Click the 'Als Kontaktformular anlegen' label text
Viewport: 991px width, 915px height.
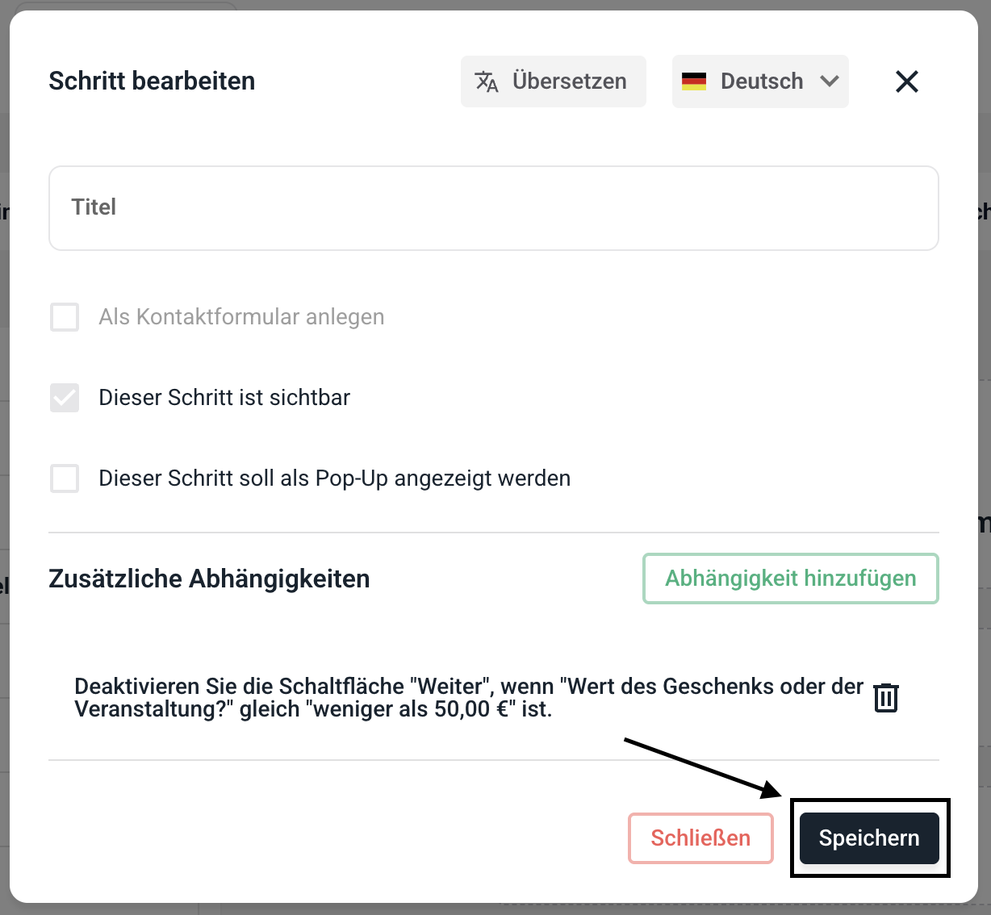click(x=241, y=317)
